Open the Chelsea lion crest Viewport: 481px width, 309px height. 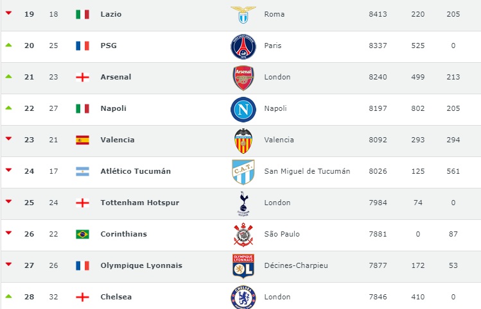[243, 297]
